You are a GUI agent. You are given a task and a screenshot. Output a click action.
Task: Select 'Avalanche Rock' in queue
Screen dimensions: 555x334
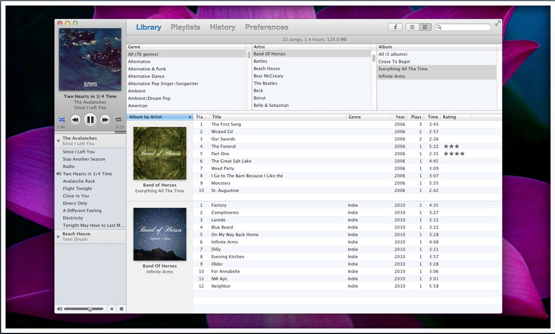pyautogui.click(x=90, y=181)
